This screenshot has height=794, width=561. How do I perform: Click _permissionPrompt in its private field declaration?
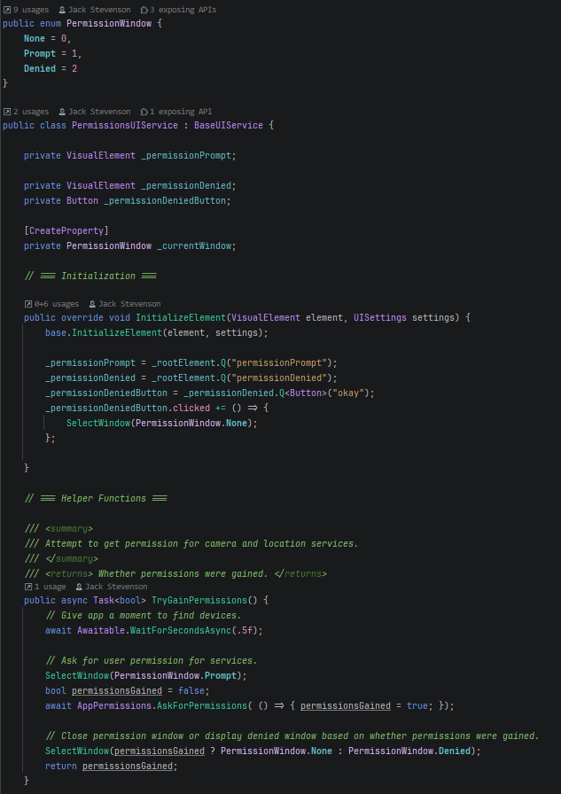tap(186, 155)
